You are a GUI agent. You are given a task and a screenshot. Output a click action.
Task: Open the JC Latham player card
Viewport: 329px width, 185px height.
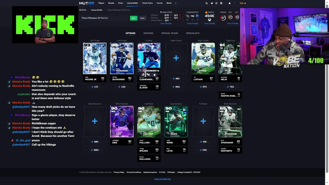[x=203, y=58]
